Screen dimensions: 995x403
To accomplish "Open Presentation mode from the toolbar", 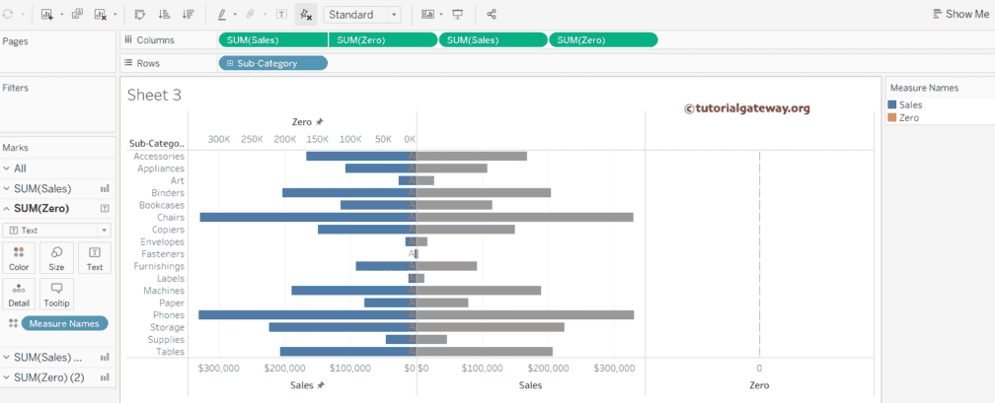I will [x=457, y=15].
